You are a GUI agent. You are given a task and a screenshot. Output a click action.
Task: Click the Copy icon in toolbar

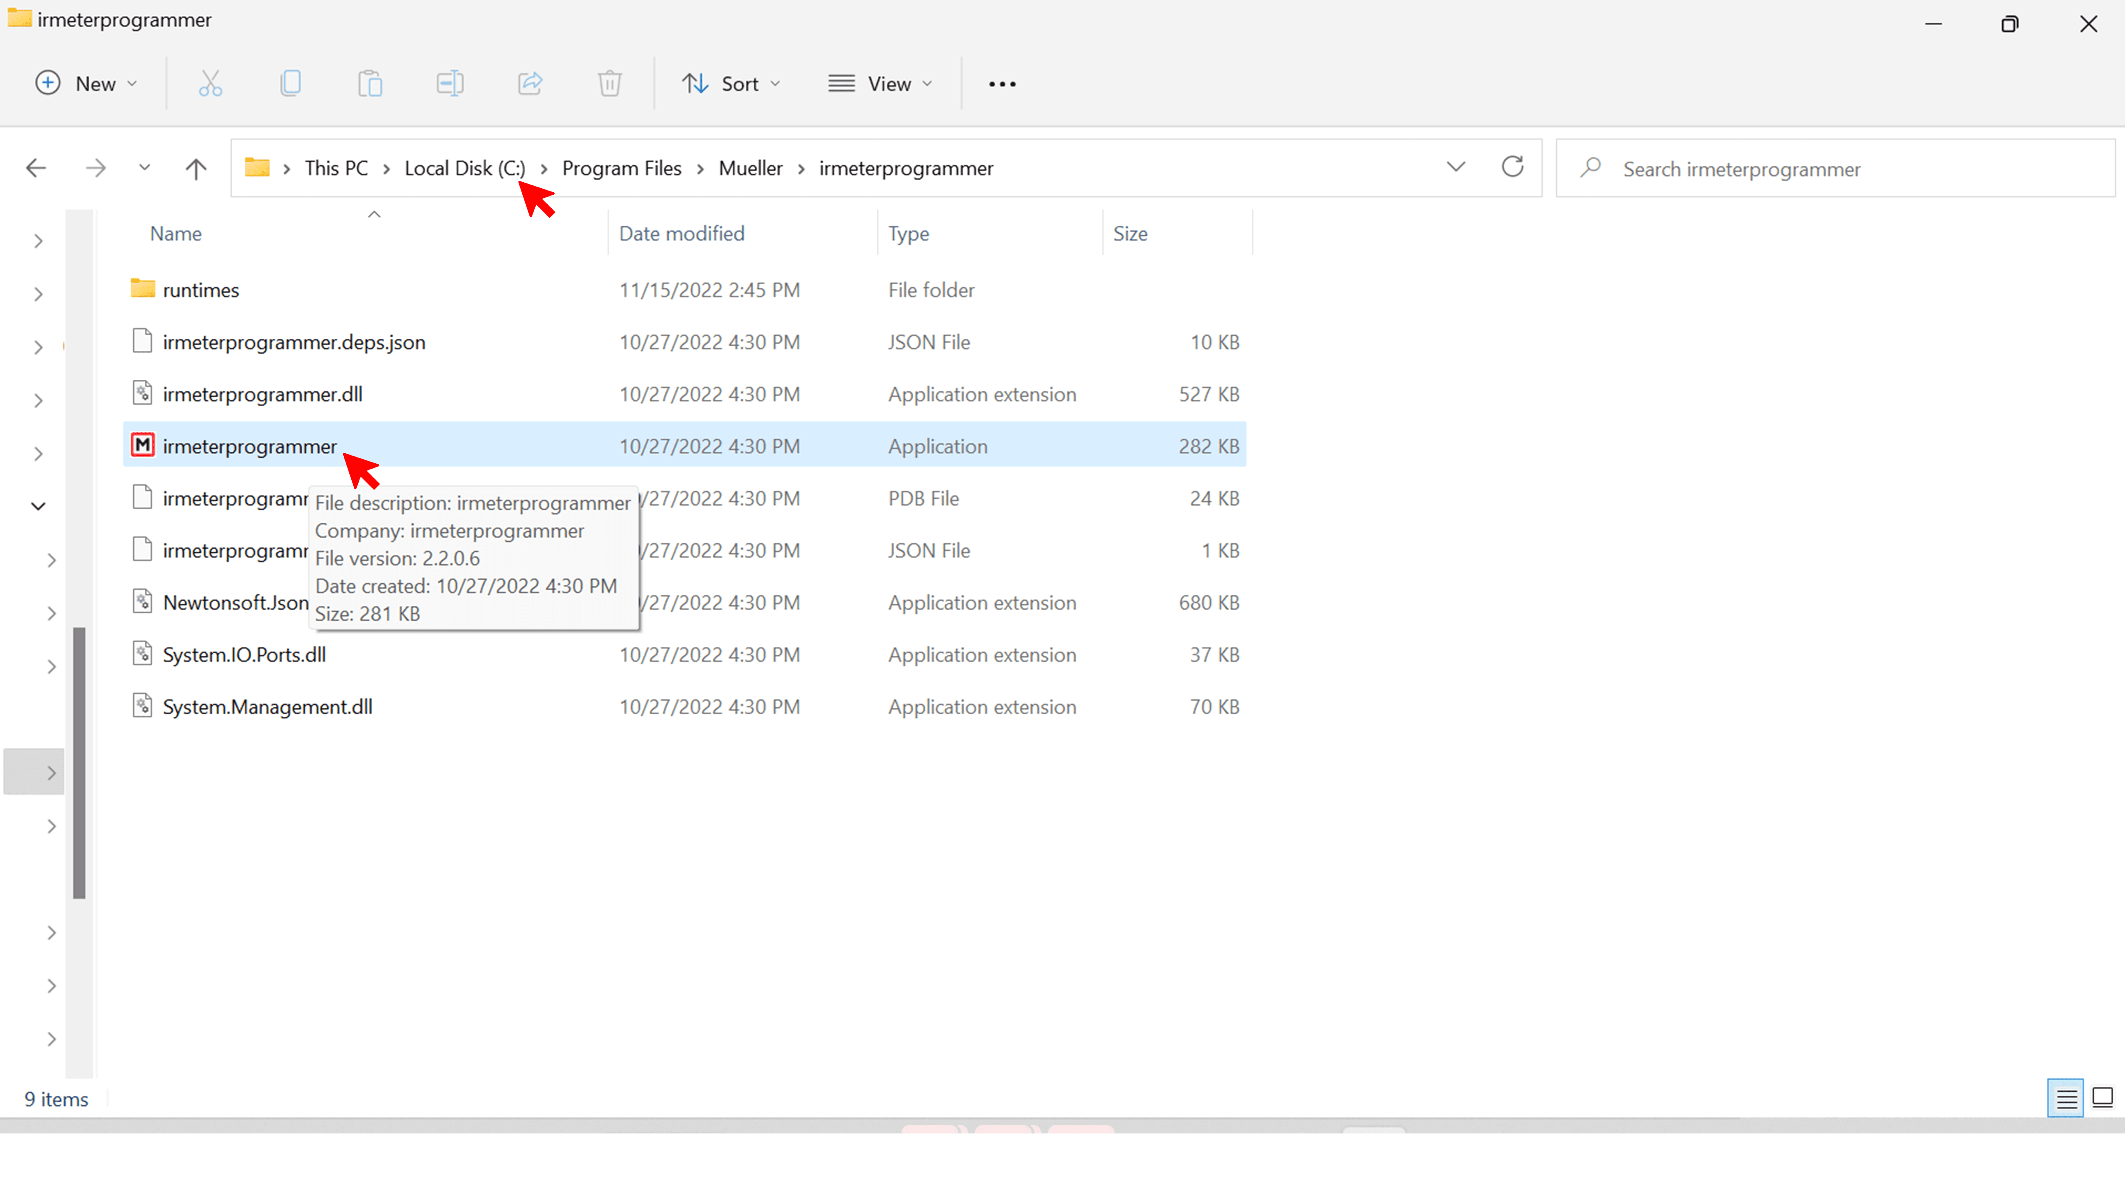coord(290,83)
